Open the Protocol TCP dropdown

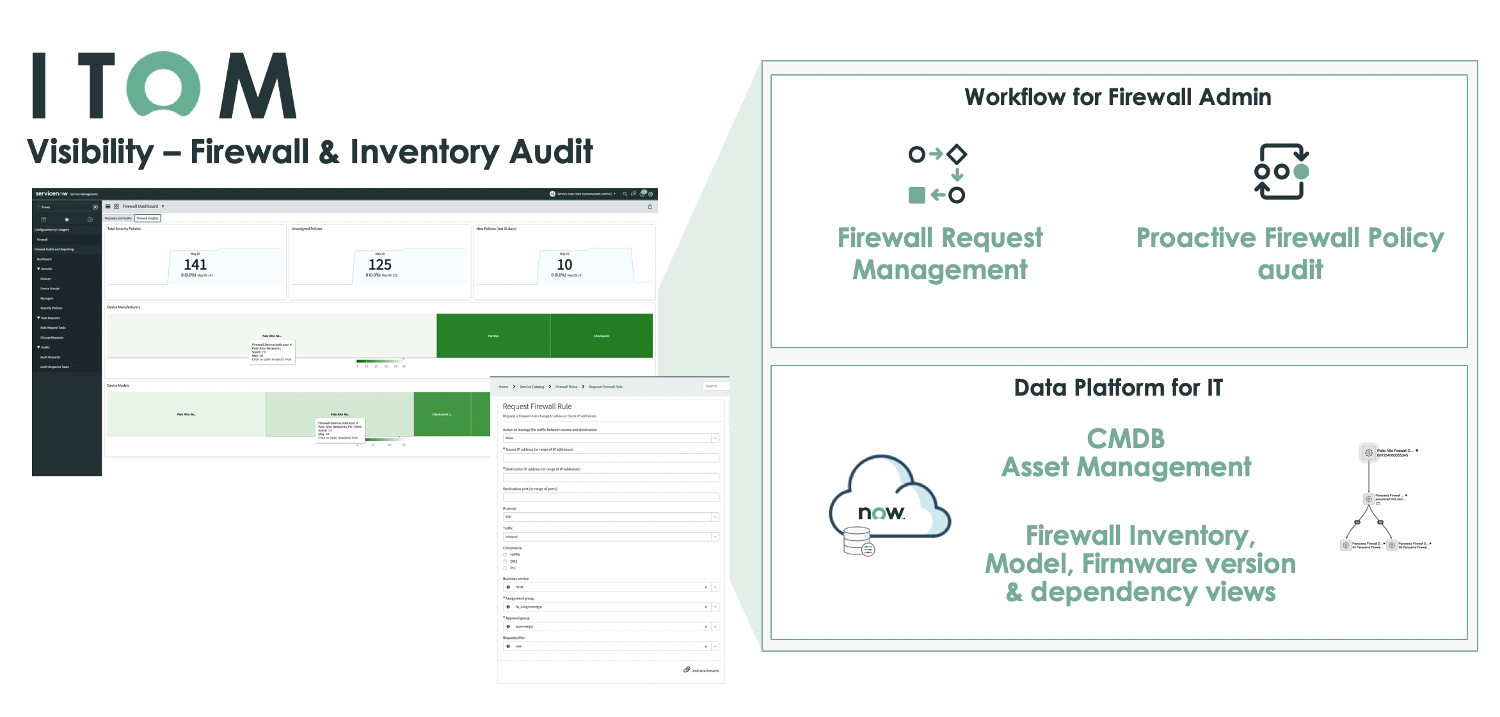[x=610, y=517]
